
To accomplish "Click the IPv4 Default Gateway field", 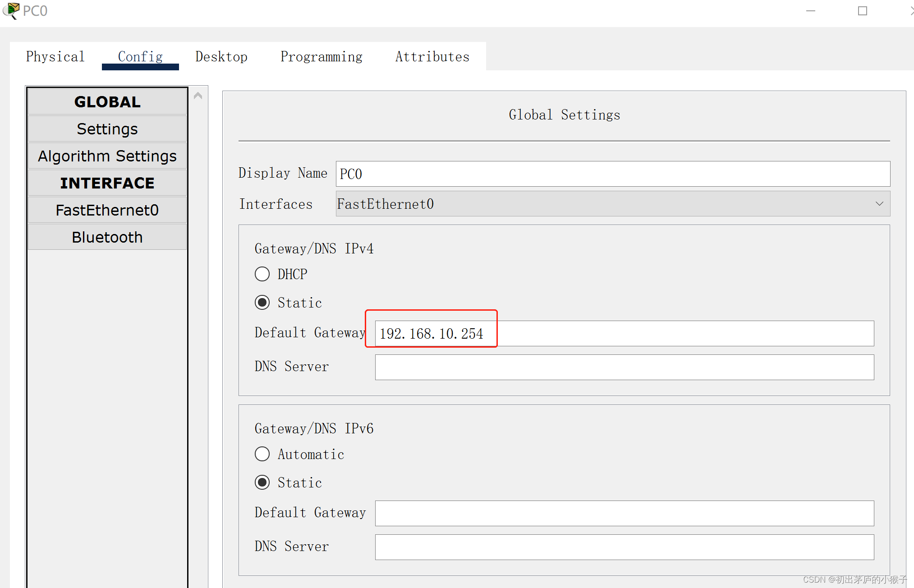I will (x=625, y=333).
